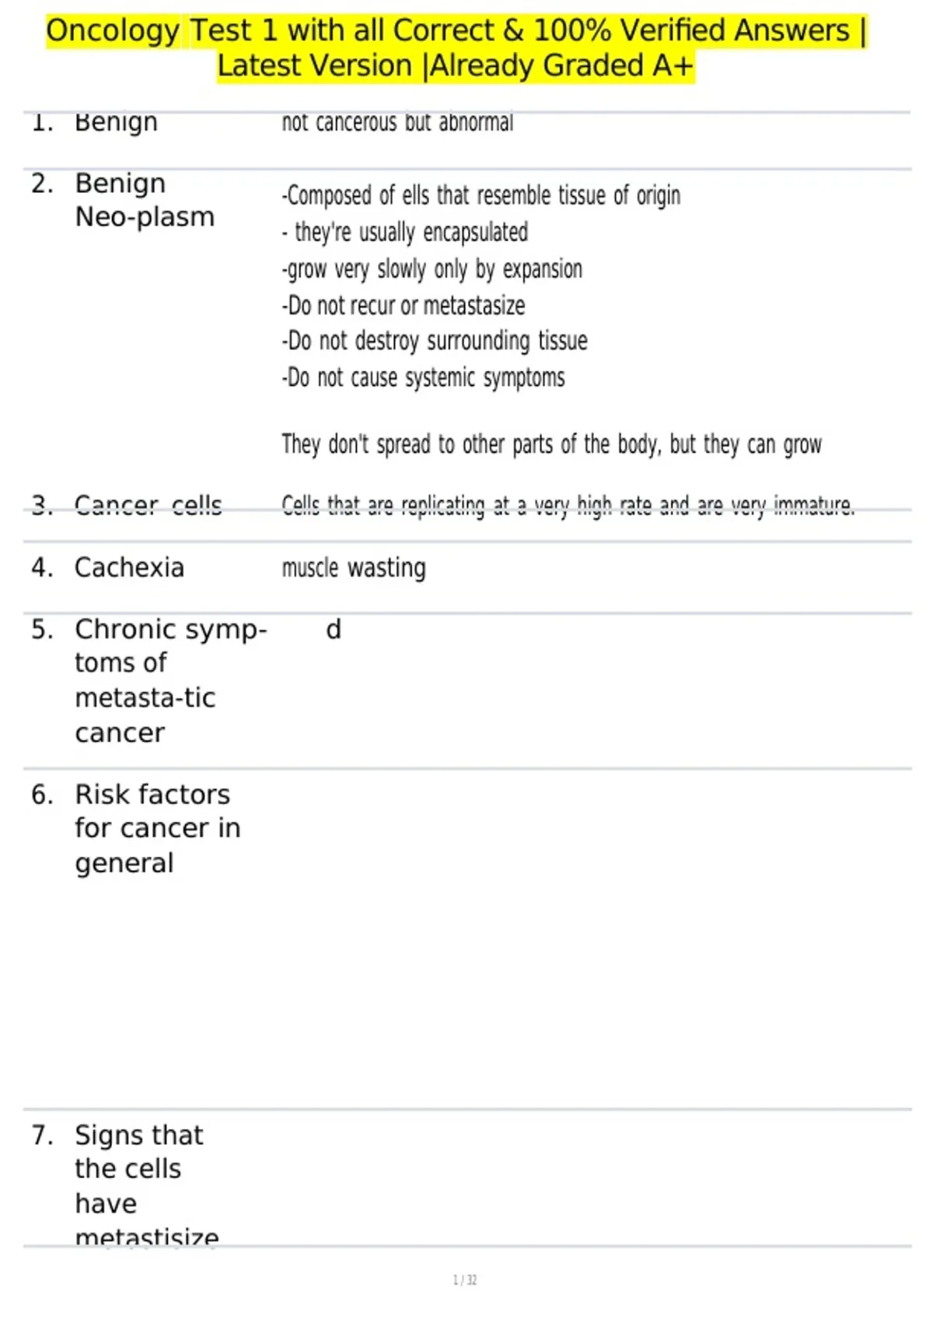Click the definition about cells replicating at high rate
This screenshot has width=933, height=1323.
coord(568,506)
